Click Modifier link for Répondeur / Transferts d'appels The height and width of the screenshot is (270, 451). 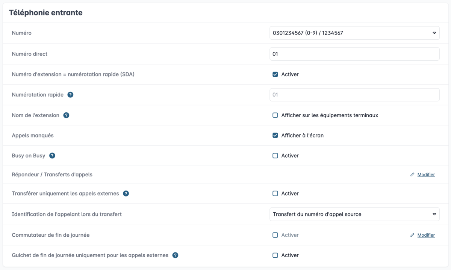point(426,175)
